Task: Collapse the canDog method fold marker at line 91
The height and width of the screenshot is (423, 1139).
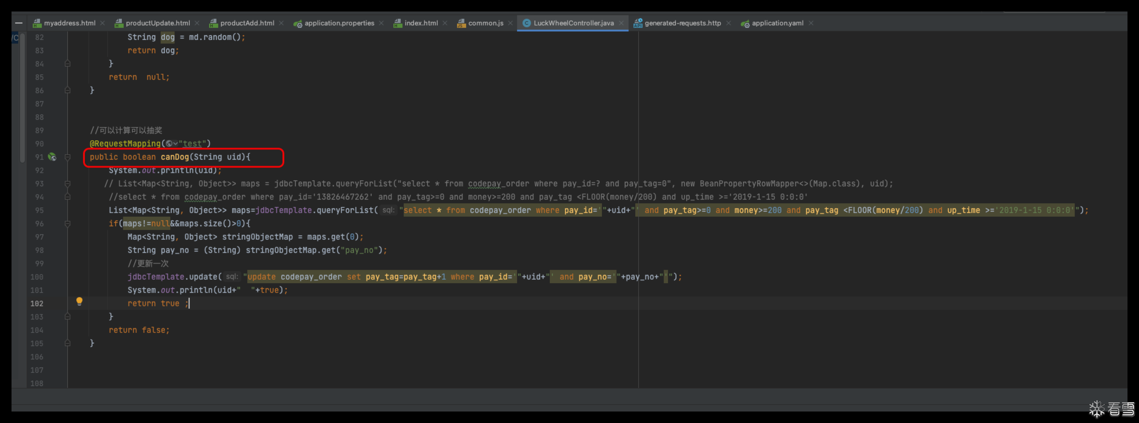Action: [68, 157]
